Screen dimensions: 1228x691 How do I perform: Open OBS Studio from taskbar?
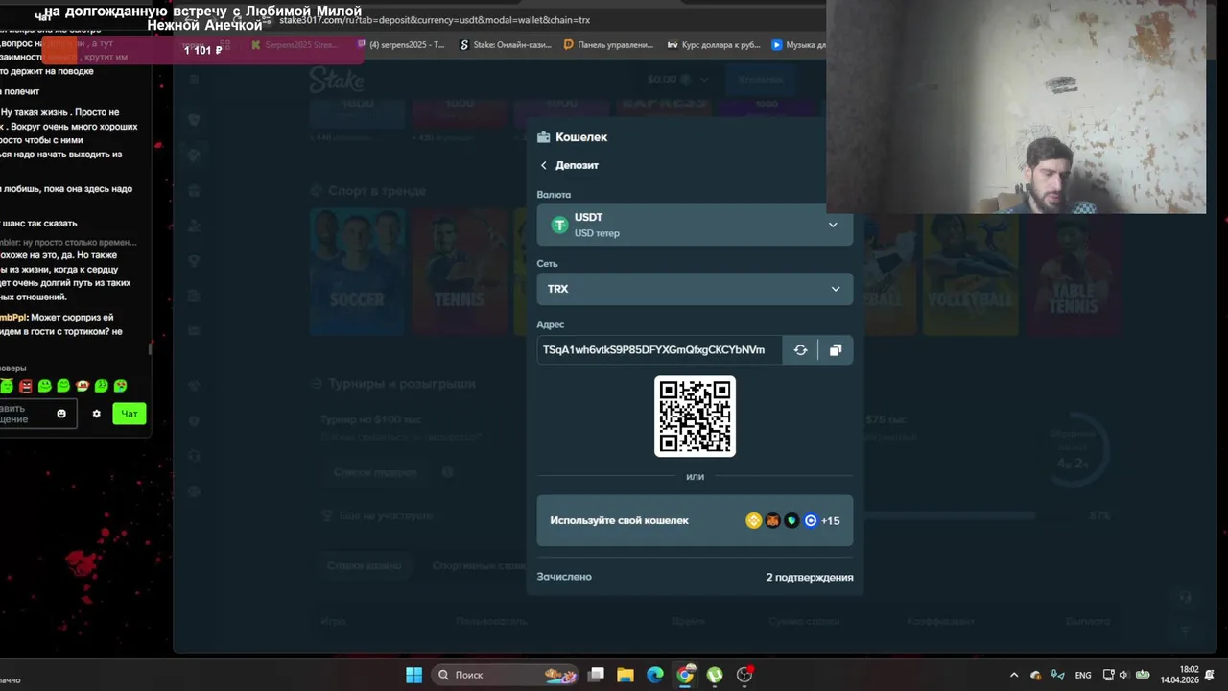click(x=744, y=675)
